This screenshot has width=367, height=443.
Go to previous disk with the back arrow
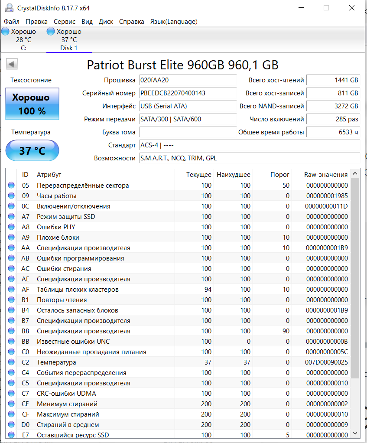pos(12,64)
